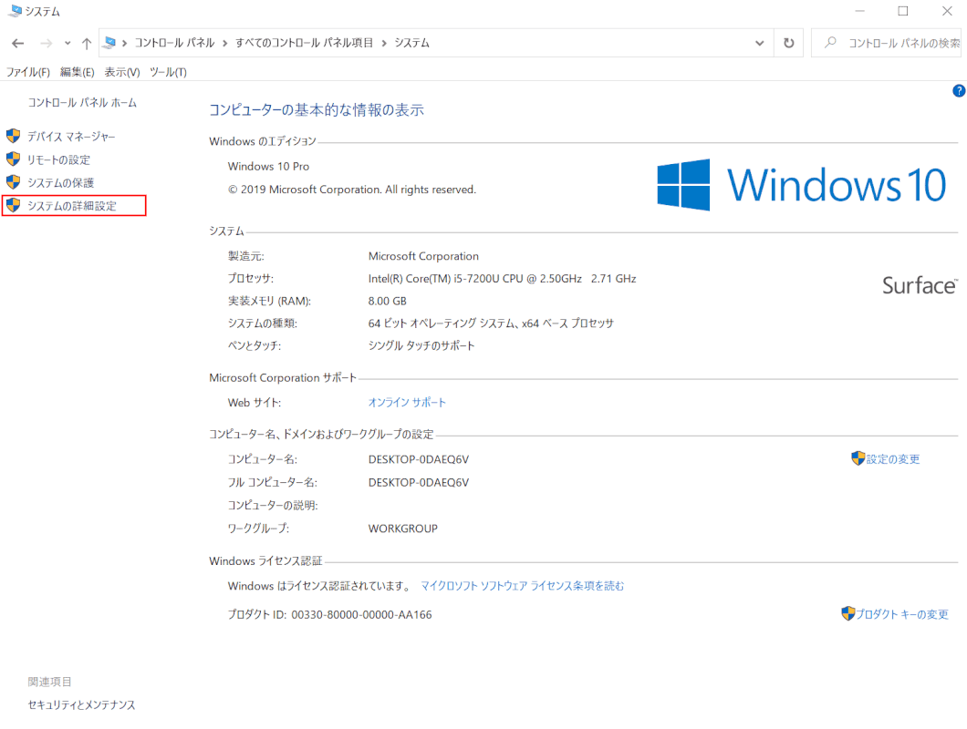Click the コンピューターの基本的な情報の表示 heading
967x729 pixels.
click(317, 110)
